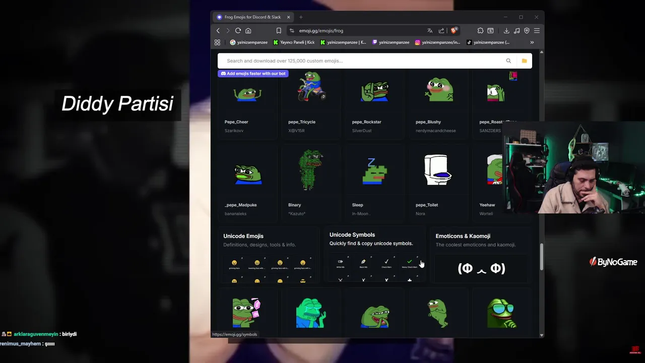Click the scrollbar down arrow
Screen dimensions: 645x363
542,335
